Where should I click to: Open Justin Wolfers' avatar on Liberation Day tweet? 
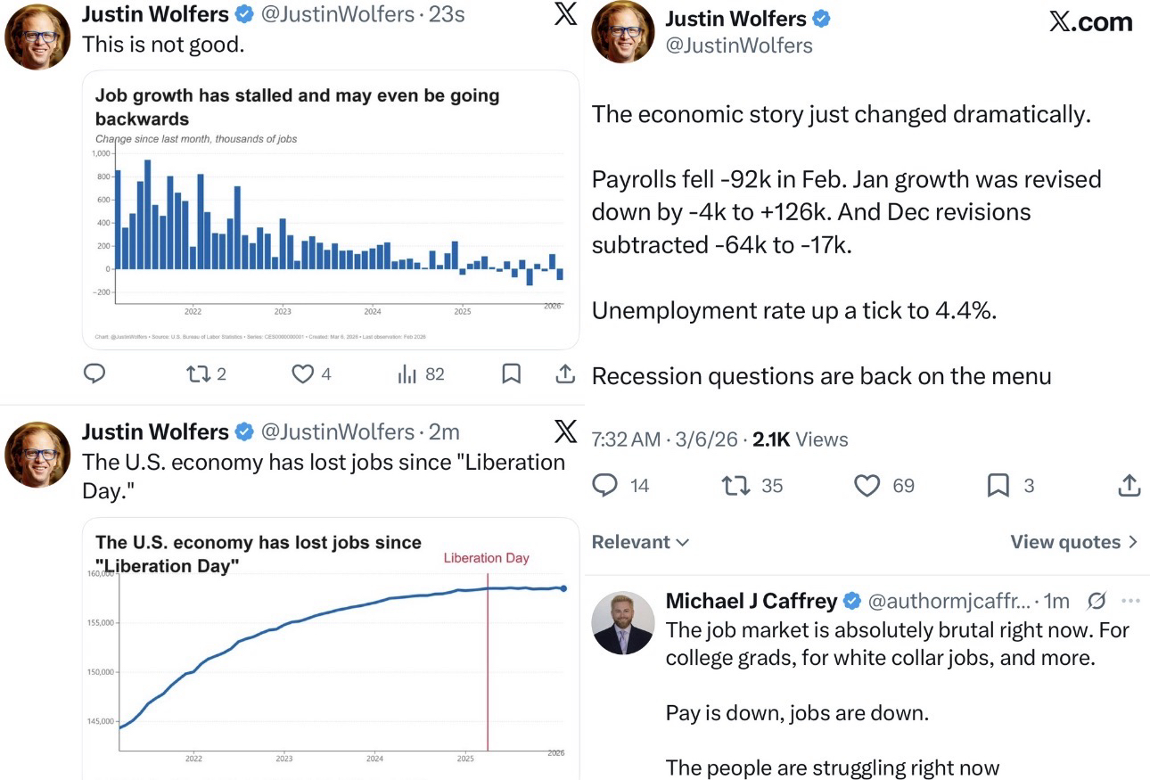coord(37,454)
